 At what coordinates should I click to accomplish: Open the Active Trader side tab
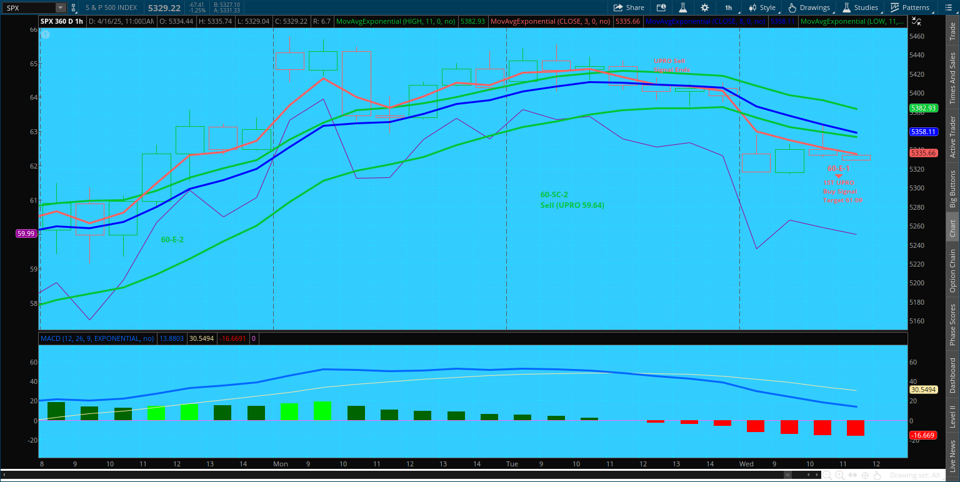pos(952,137)
